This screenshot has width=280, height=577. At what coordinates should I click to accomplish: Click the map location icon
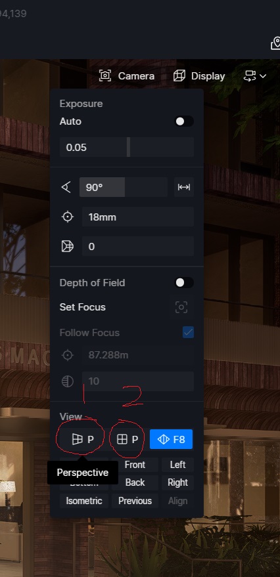[275, 43]
